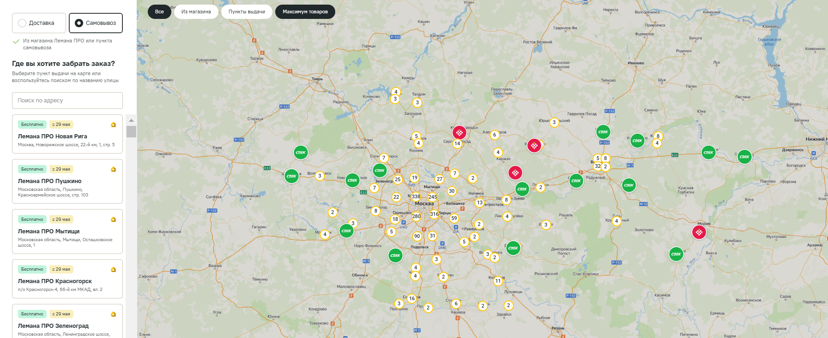The width and height of the screenshot is (828, 338).
Task: Expand the 32 cluster near Владимир
Action: point(598,166)
